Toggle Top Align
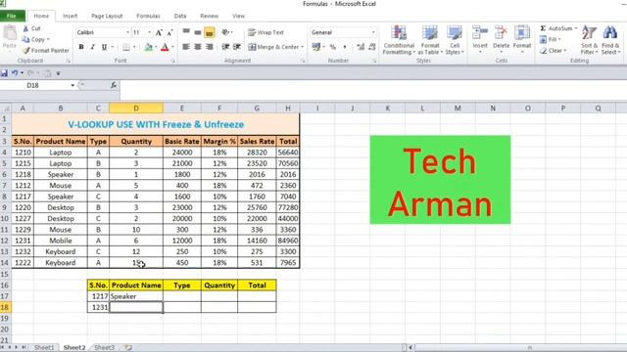The width and height of the screenshot is (627, 352). point(186,32)
